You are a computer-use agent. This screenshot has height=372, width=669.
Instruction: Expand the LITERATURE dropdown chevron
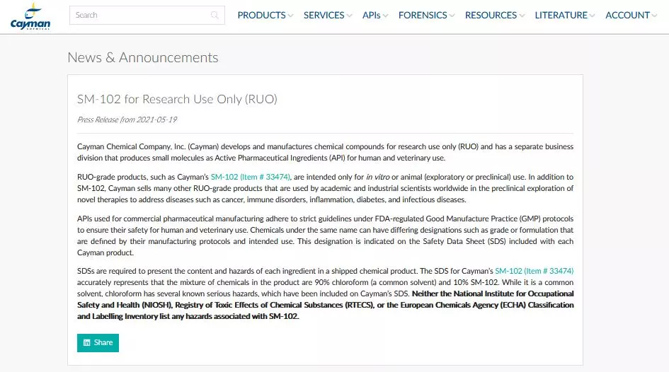pos(593,16)
